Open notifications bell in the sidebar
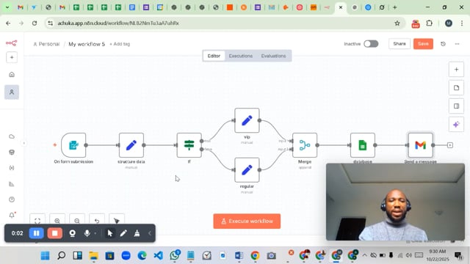This screenshot has height=264, width=470. [x=12, y=215]
